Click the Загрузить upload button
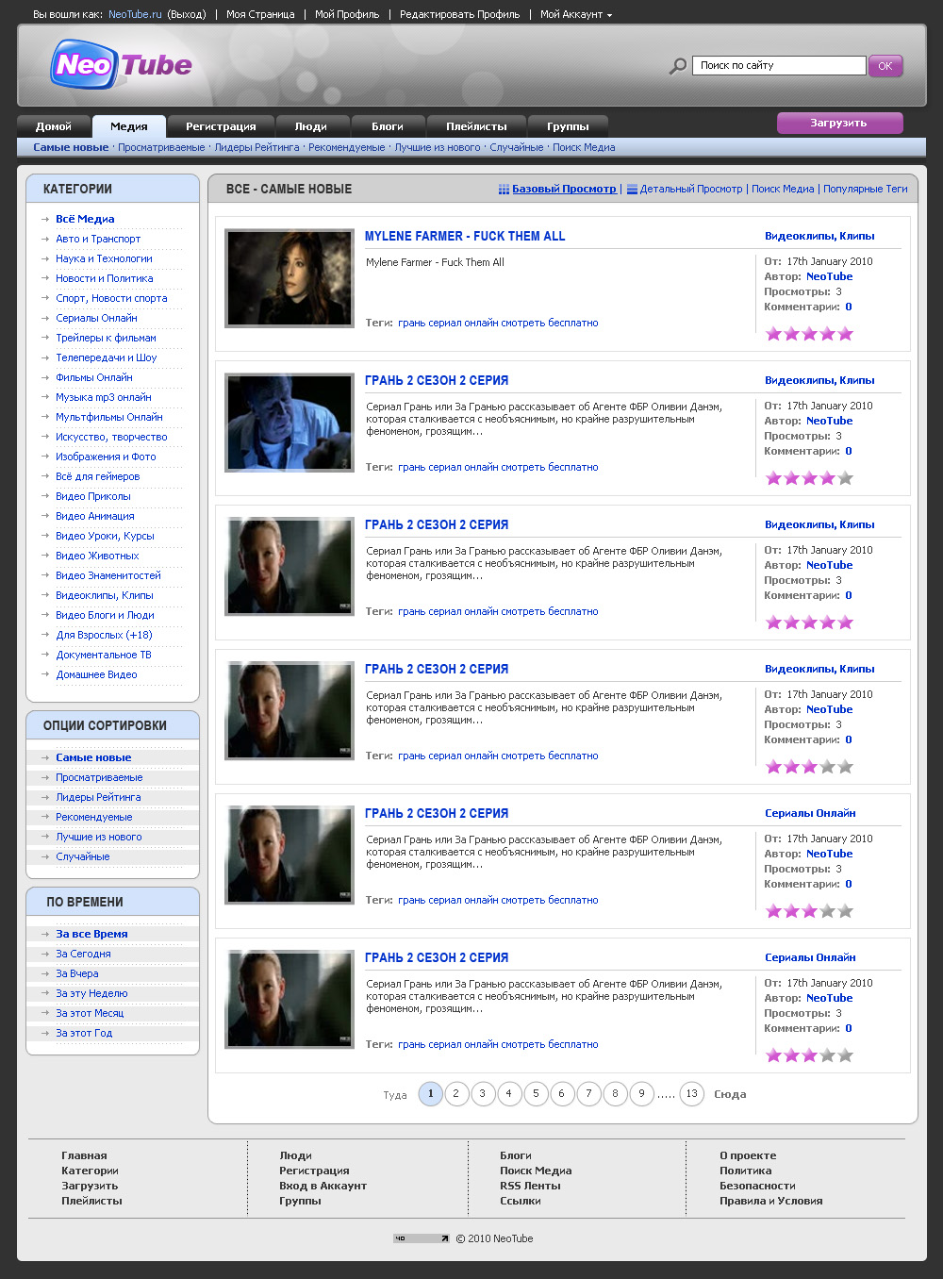Screen dimensions: 943x1279 pos(839,123)
